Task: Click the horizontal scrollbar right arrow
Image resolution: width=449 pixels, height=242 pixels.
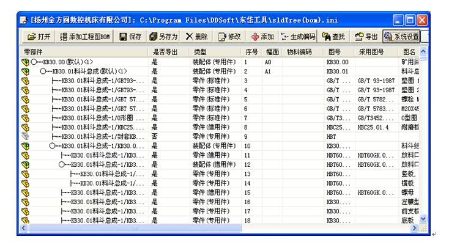Action: click(414, 228)
